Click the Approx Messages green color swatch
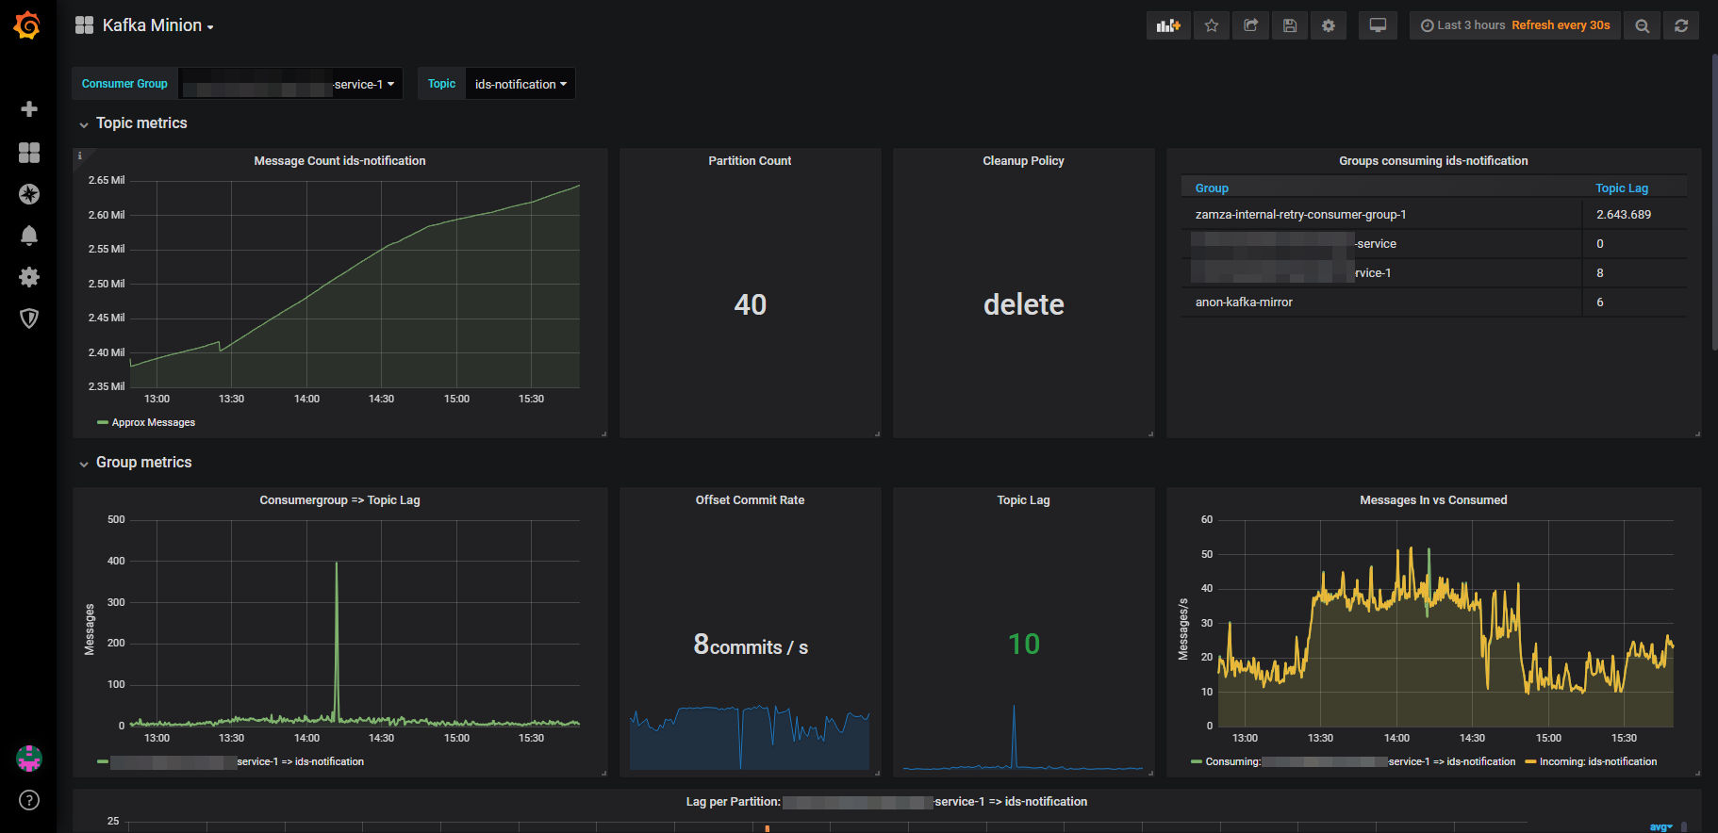The image size is (1718, 833). (x=103, y=423)
